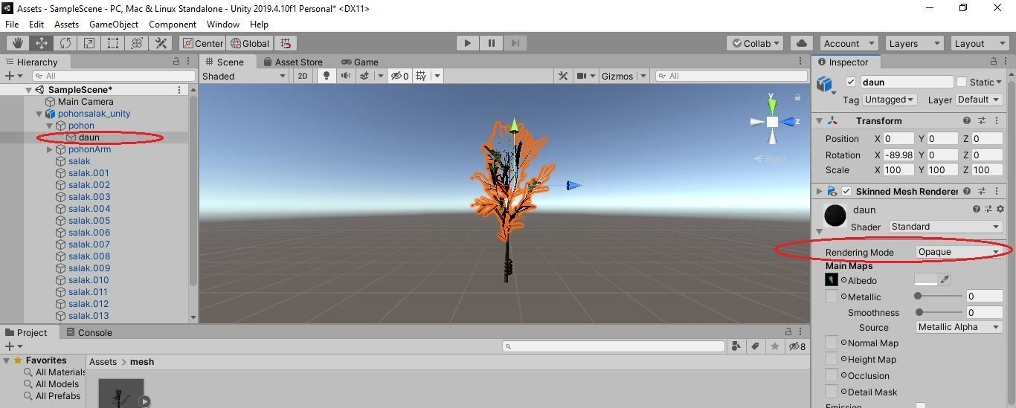This screenshot has height=408, width=1016.
Task: Open the Collab button
Action: coord(755,43)
